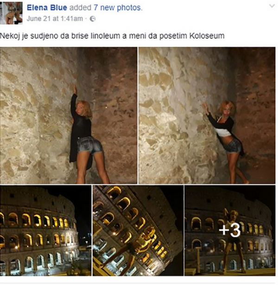The image size is (278, 285).
Task: Open the '7 new photos' album link
Action: pyautogui.click(x=118, y=7)
